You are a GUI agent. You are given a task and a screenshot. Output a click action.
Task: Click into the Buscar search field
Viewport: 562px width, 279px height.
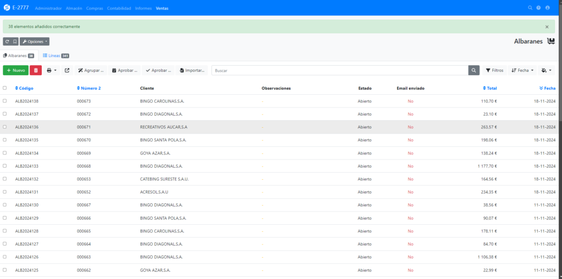[339, 70]
